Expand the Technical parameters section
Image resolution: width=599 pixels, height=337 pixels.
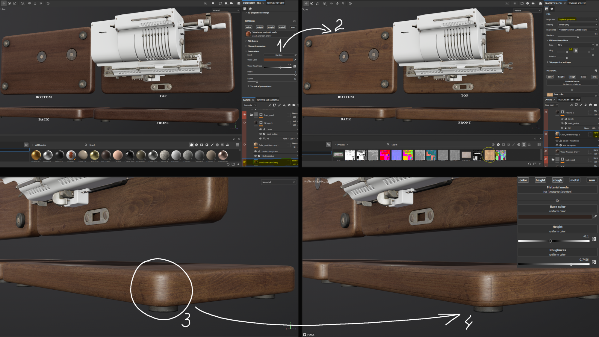pyautogui.click(x=261, y=86)
